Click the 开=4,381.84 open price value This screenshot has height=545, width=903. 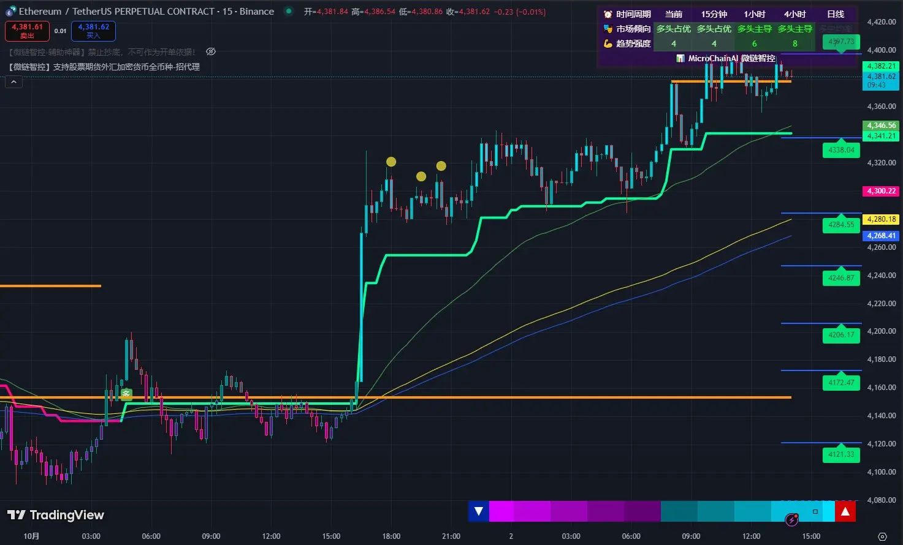326,12
